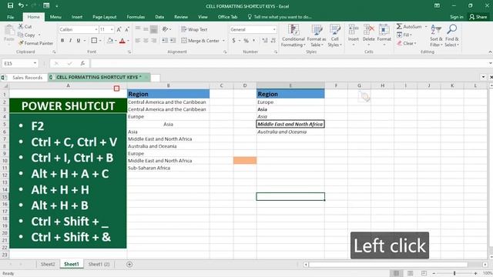Decrease font size with small A icon
Image resolution: width=493 pixels, height=277 pixels.
coord(127,29)
